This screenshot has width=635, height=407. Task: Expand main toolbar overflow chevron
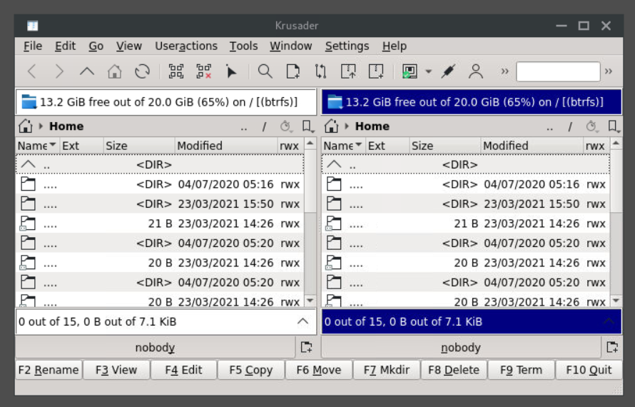click(x=504, y=71)
